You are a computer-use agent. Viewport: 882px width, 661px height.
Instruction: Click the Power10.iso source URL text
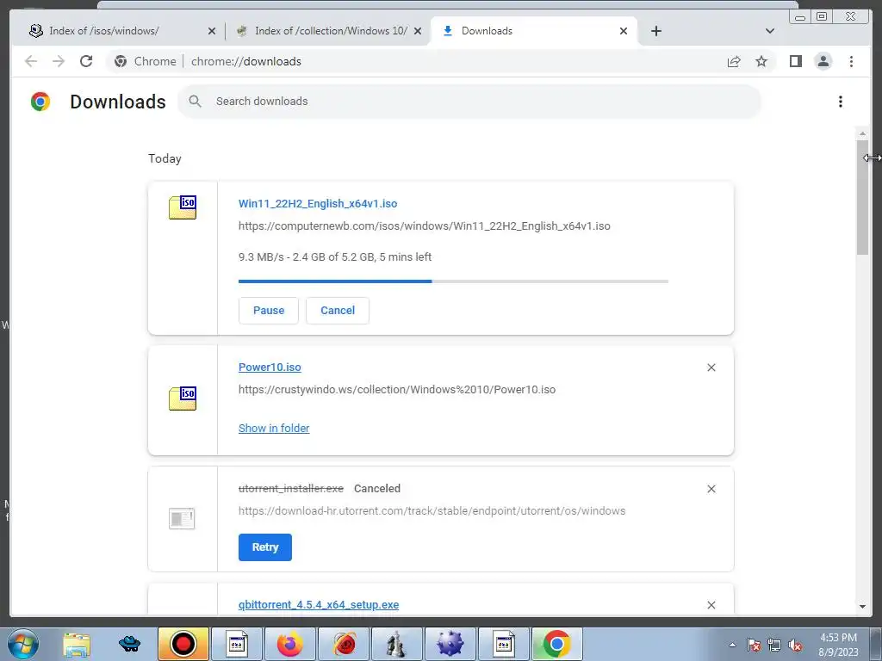(396, 390)
